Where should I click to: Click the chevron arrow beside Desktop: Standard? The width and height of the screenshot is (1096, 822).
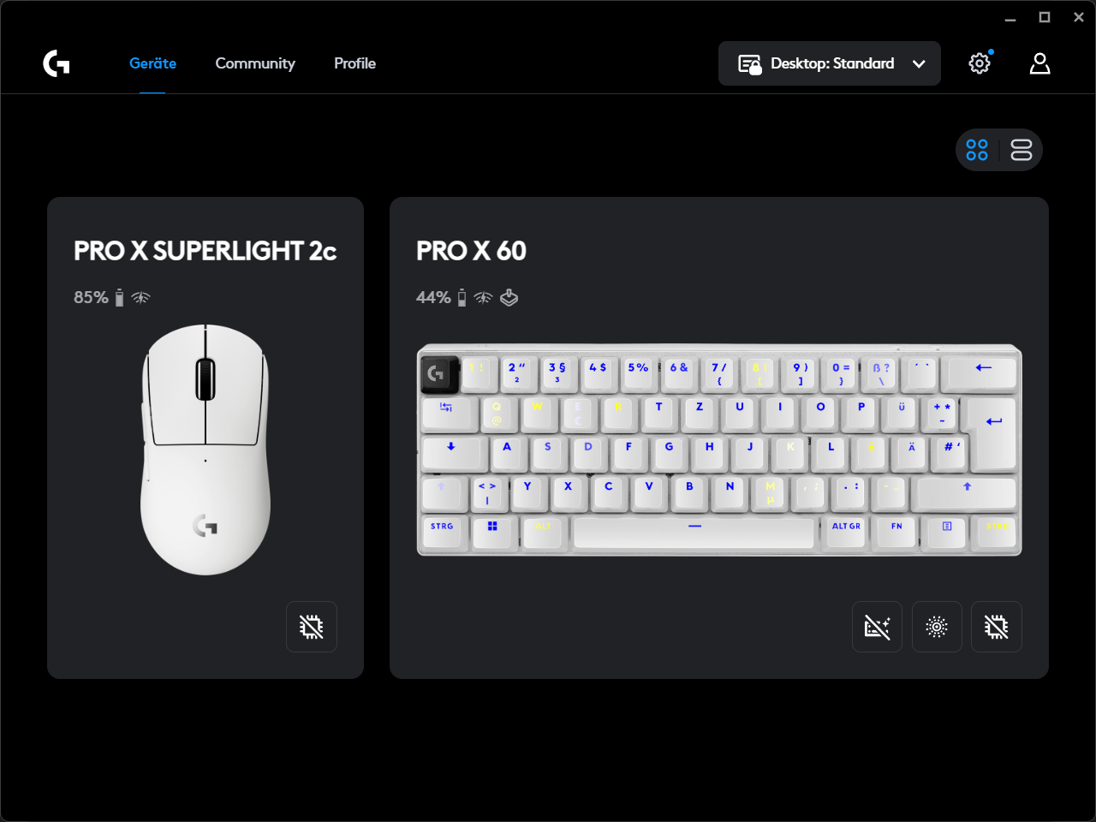click(x=919, y=64)
